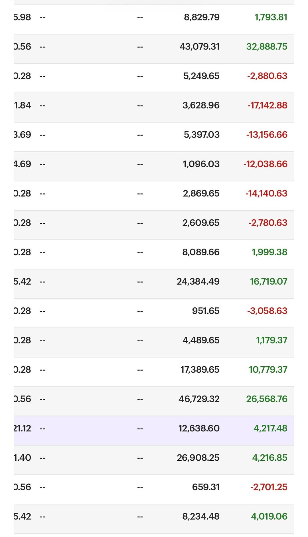Select the red -2,880.63 loss value
This screenshot has height=537, width=308.
pyautogui.click(x=267, y=76)
